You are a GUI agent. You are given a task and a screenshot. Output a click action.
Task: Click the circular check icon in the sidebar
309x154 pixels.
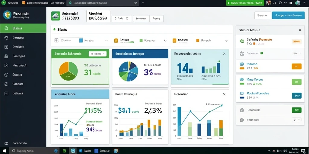[6, 75]
